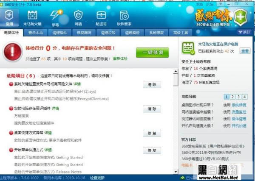Open the 2011年校园招聘 news entry

click(211, 153)
